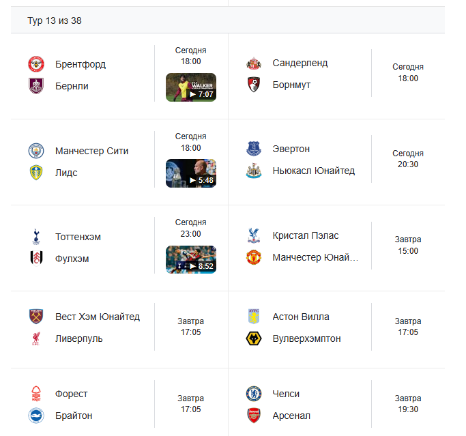Click the Тур 13 из 38 header

(55, 20)
